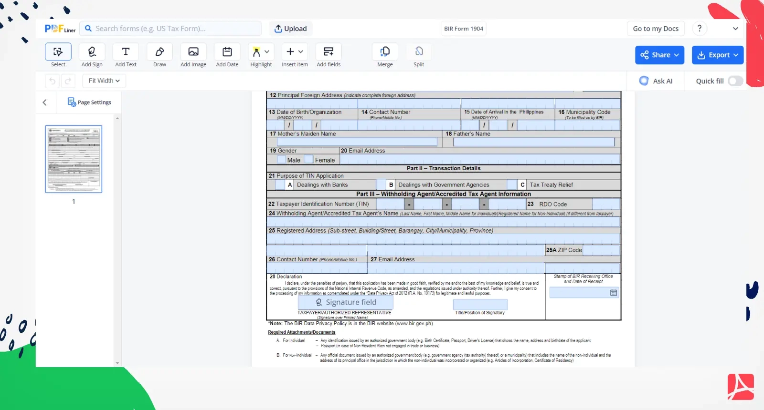Collapse the pages sidebar arrow
This screenshot has height=410, width=764.
pyautogui.click(x=45, y=102)
